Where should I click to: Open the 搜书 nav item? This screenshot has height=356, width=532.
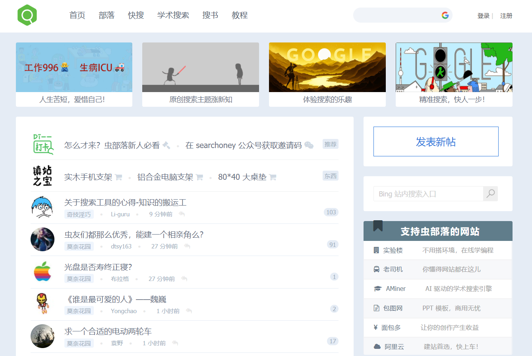[210, 15]
